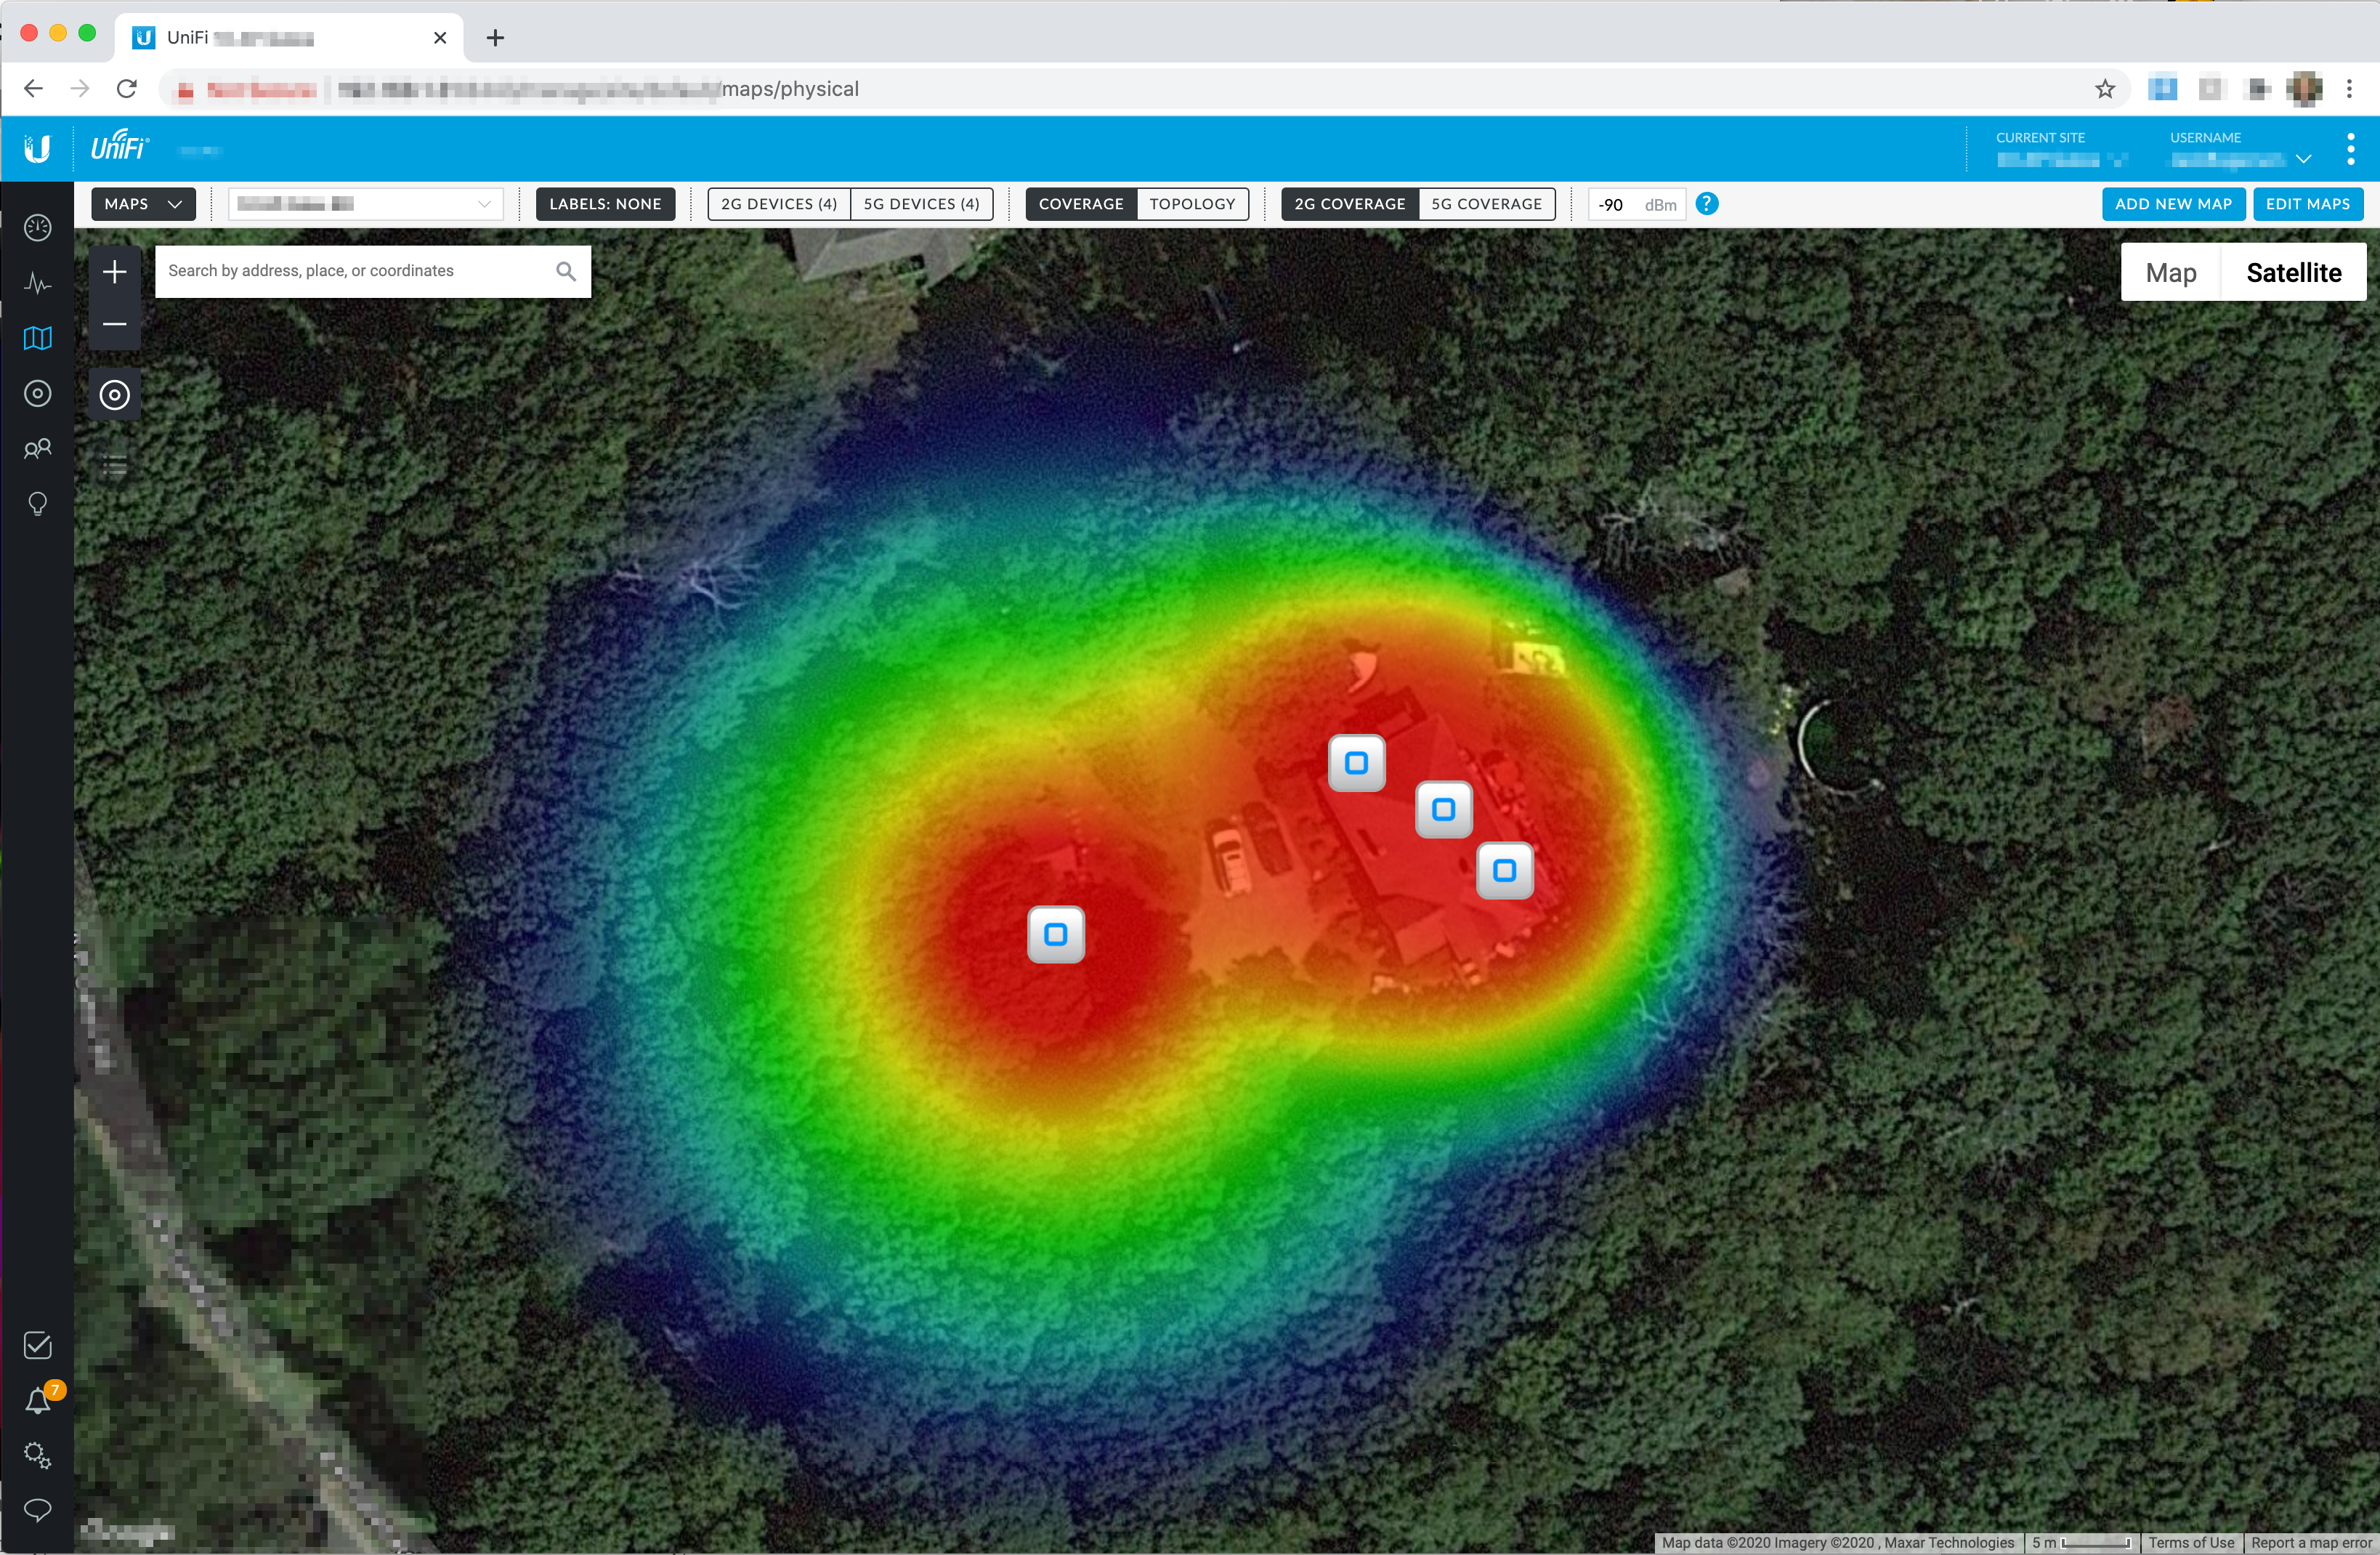Click Edit Maps button
This screenshot has height=1555, width=2380.
point(2308,204)
